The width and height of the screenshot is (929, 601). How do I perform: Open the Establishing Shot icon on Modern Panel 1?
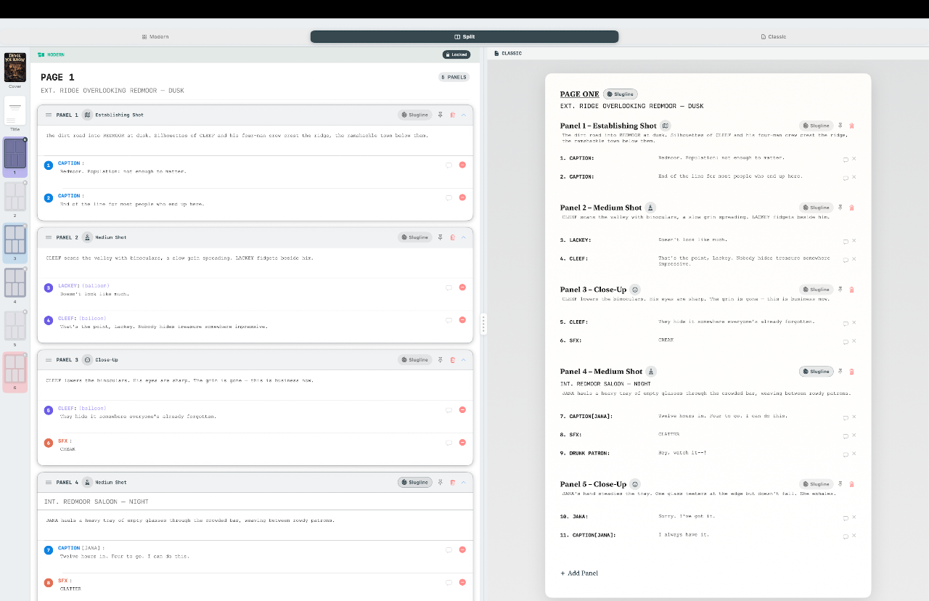[87, 115]
